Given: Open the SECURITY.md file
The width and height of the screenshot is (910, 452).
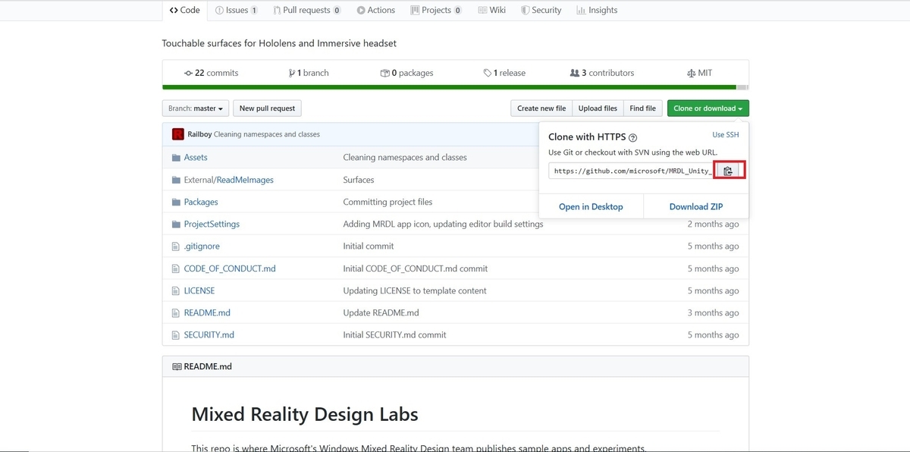Looking at the screenshot, I should (209, 335).
